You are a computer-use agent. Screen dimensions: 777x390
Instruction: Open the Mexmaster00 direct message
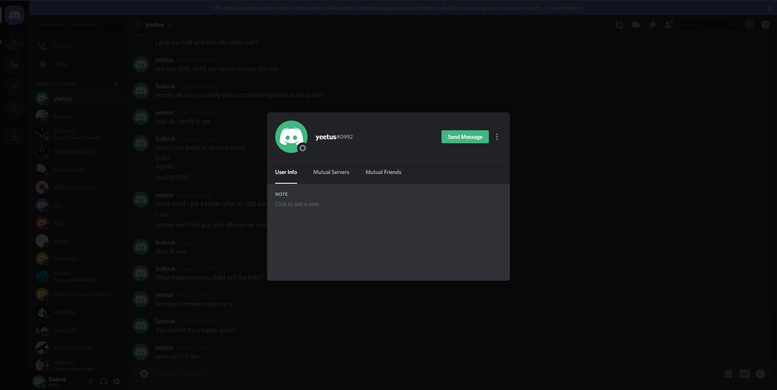(x=78, y=348)
